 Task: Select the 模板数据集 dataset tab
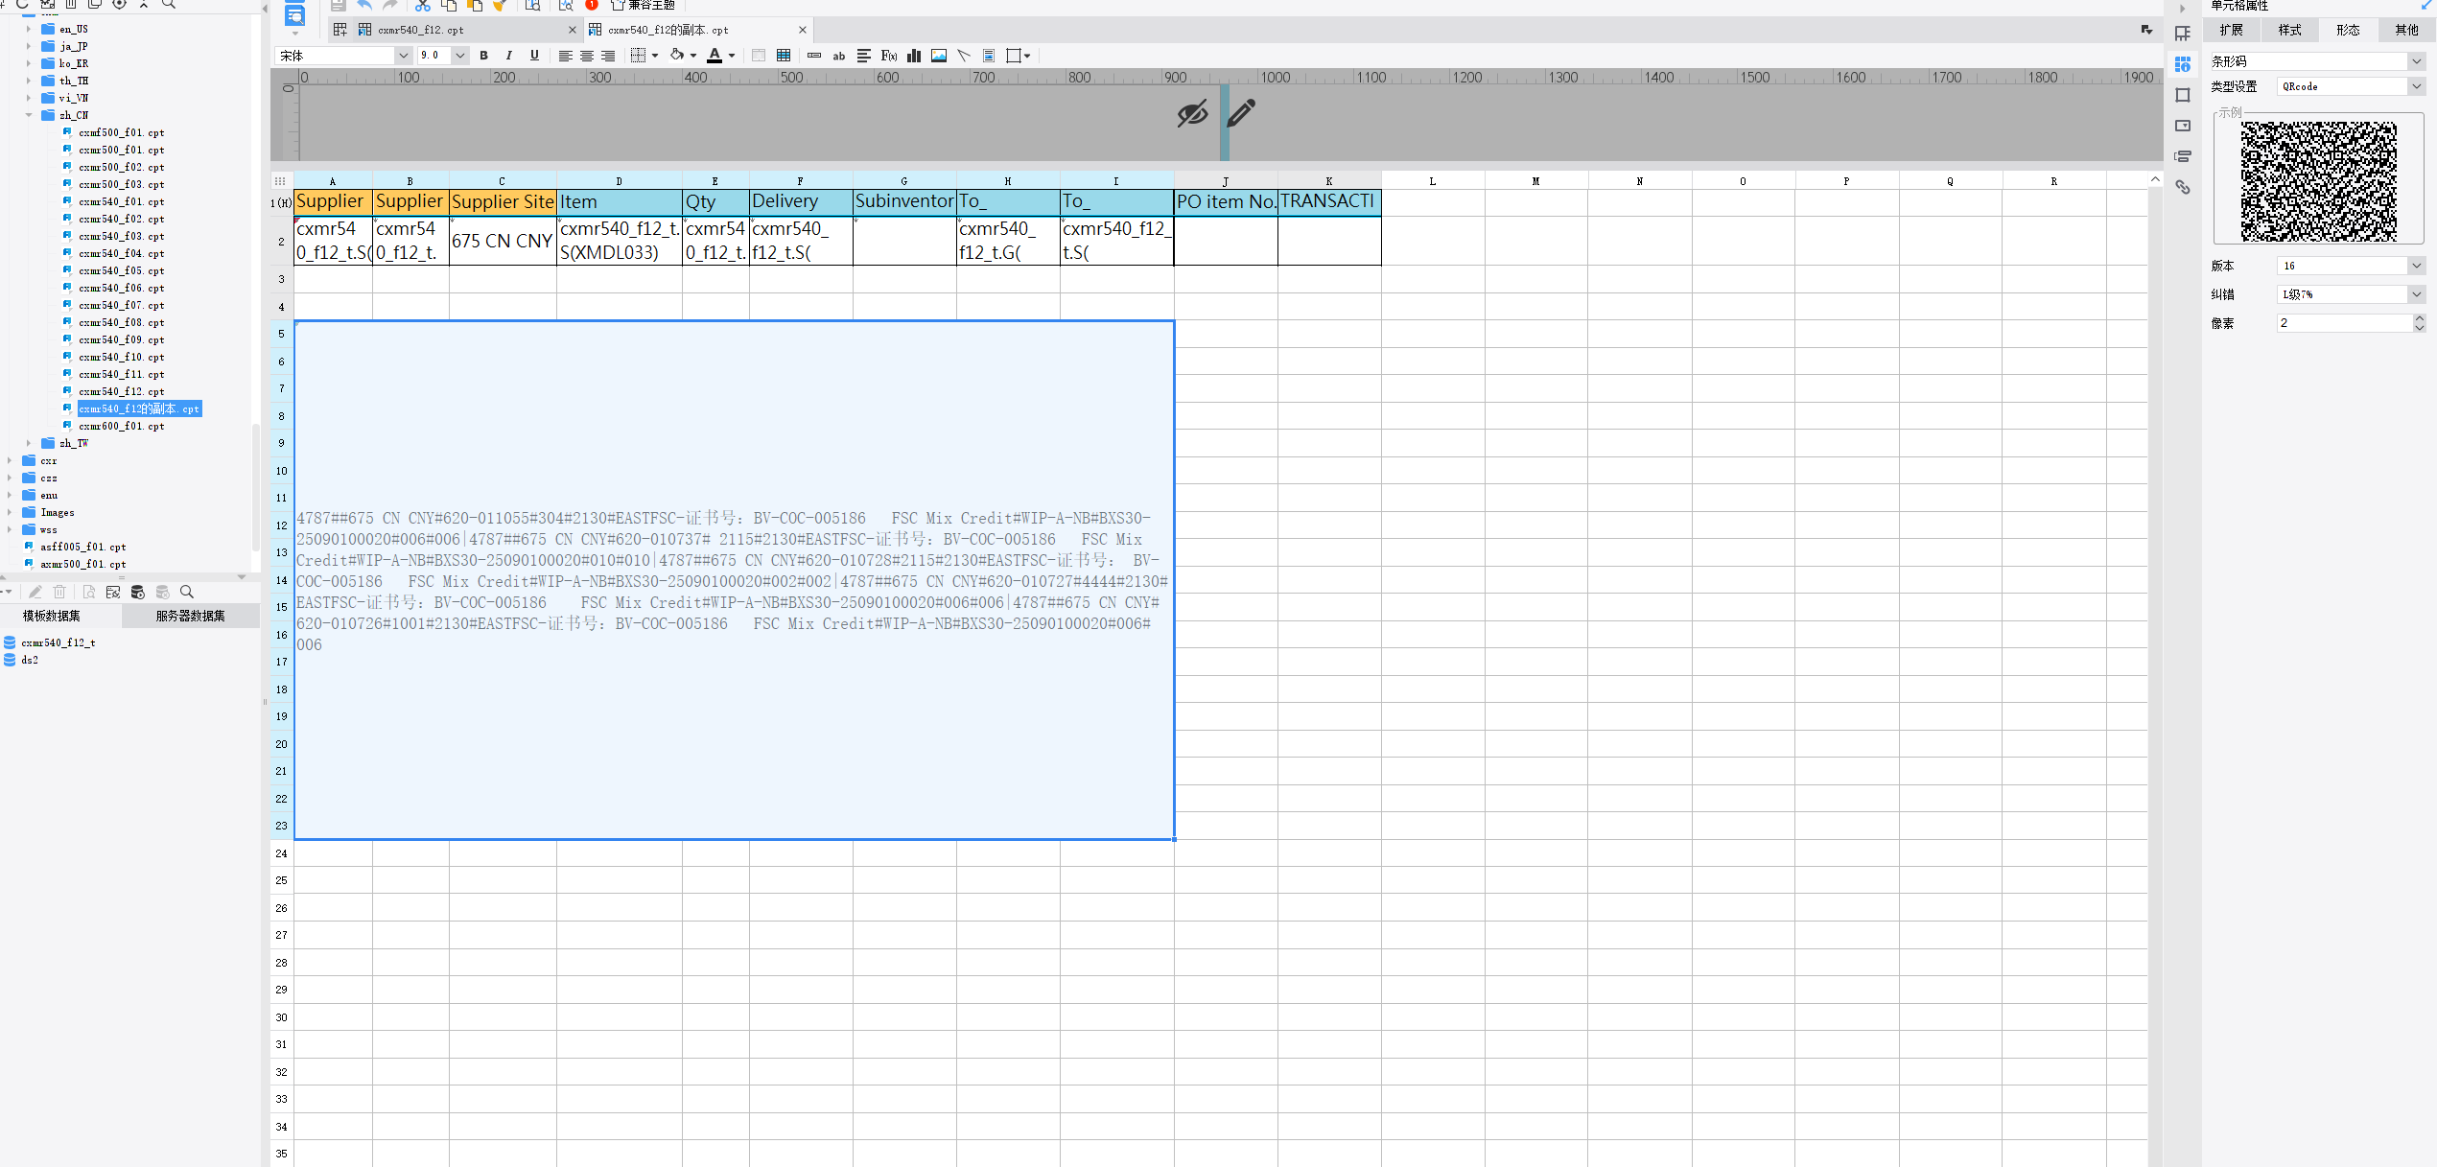tap(52, 616)
